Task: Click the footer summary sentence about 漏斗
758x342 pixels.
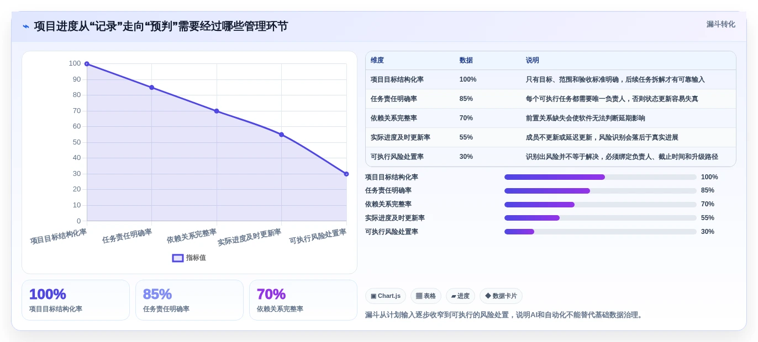Action: click(505, 315)
